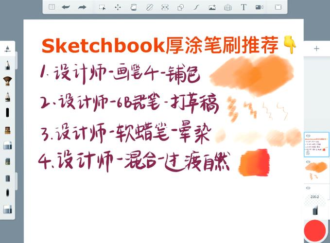
Task: Open the brush library settings icon
Action: point(8,49)
